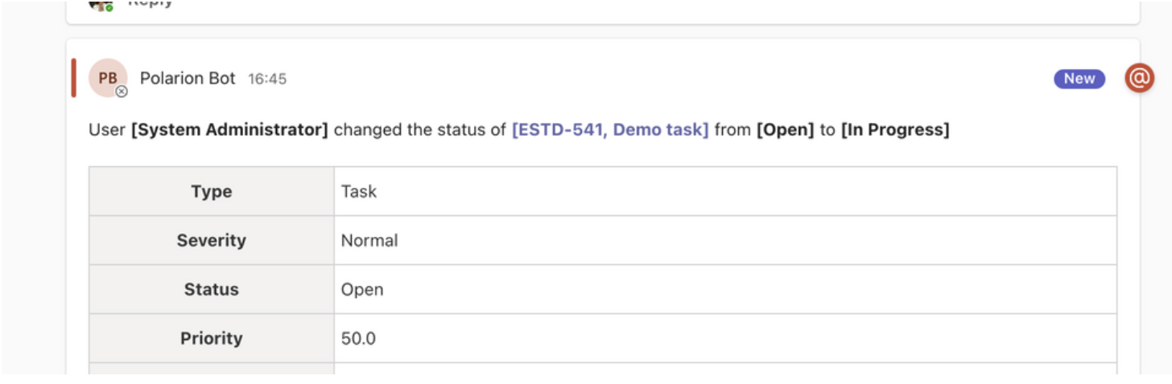Click the New message badge
1172x384 pixels.
click(x=1079, y=78)
